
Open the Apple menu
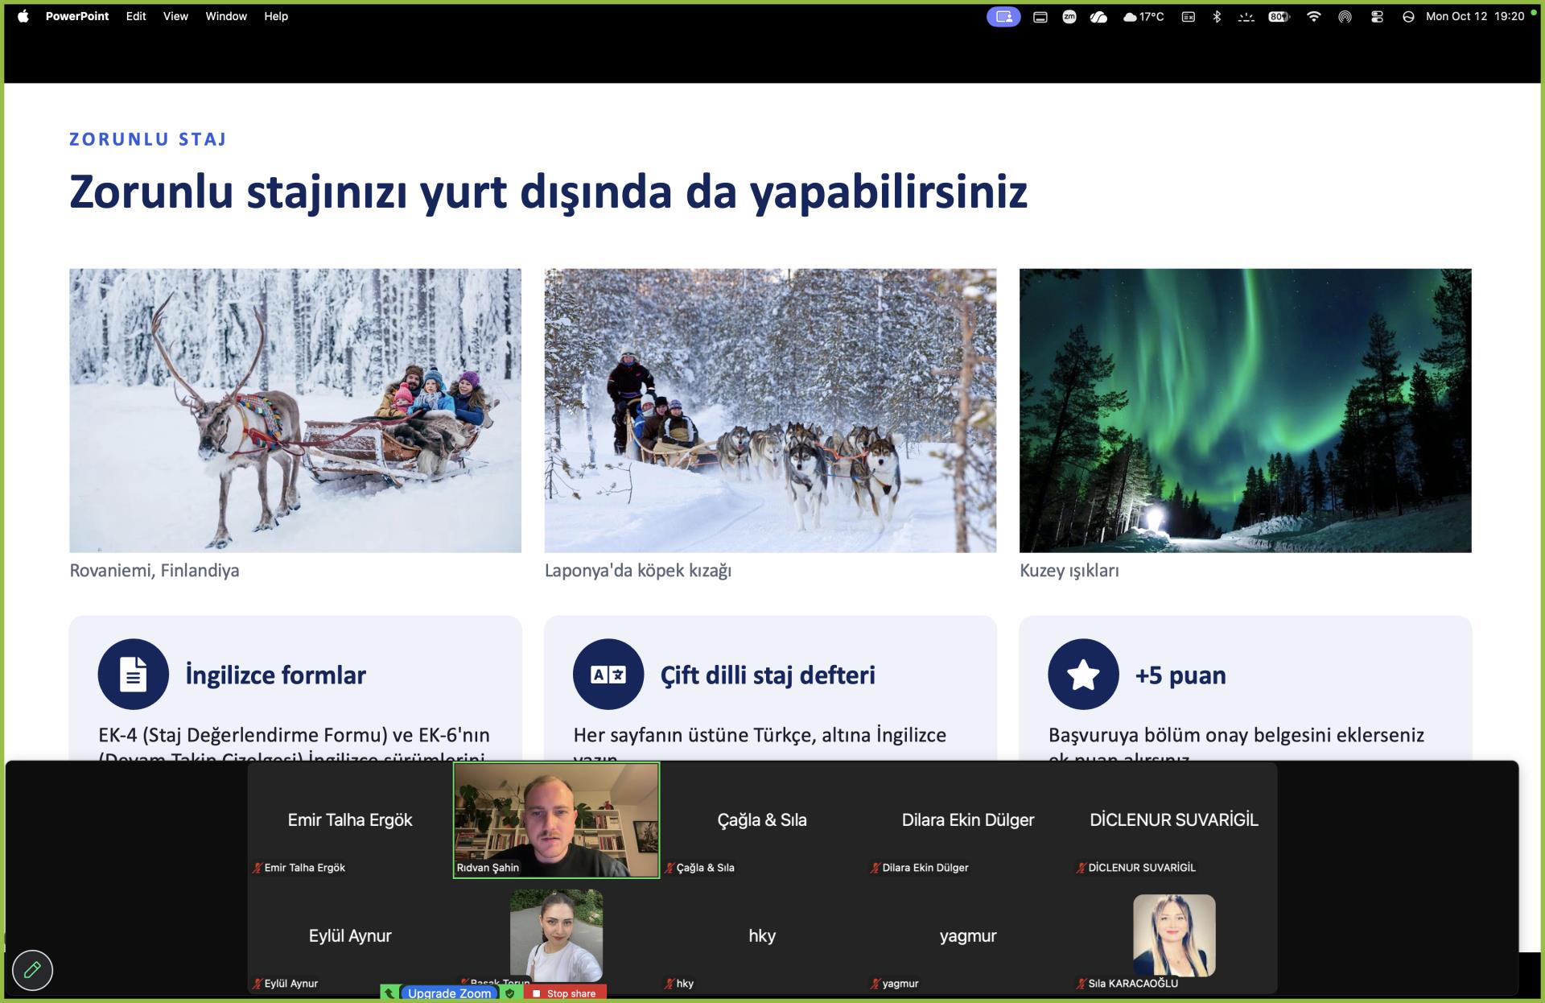pyautogui.click(x=23, y=16)
